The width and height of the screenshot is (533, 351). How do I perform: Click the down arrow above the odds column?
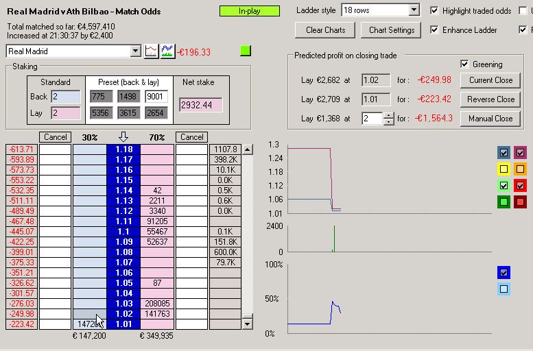point(123,136)
